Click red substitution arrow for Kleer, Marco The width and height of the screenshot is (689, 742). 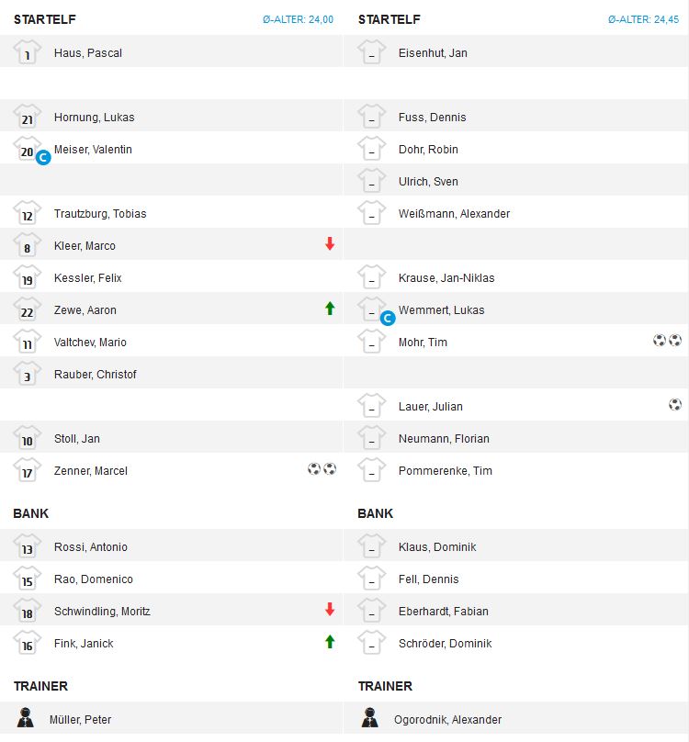click(330, 244)
